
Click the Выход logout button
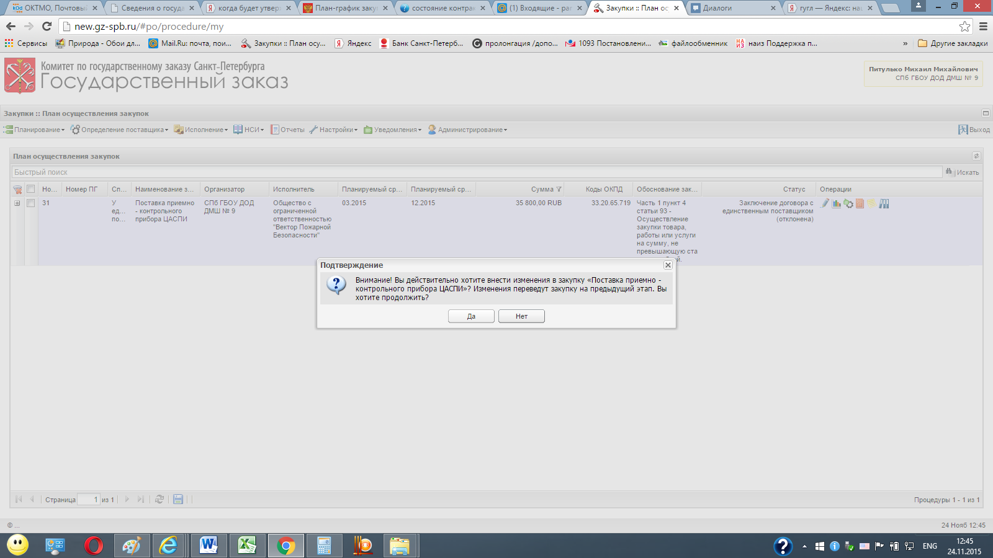click(974, 130)
